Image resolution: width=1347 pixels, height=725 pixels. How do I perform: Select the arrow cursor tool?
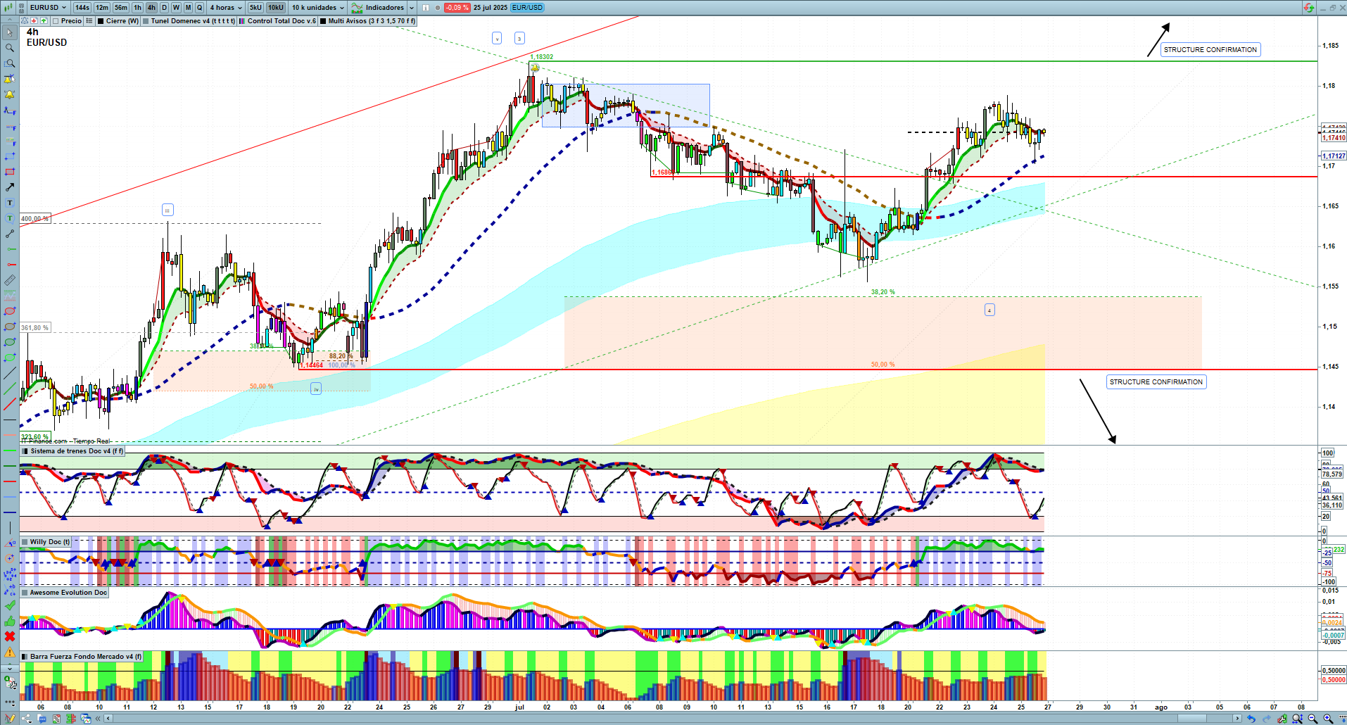pos(10,32)
